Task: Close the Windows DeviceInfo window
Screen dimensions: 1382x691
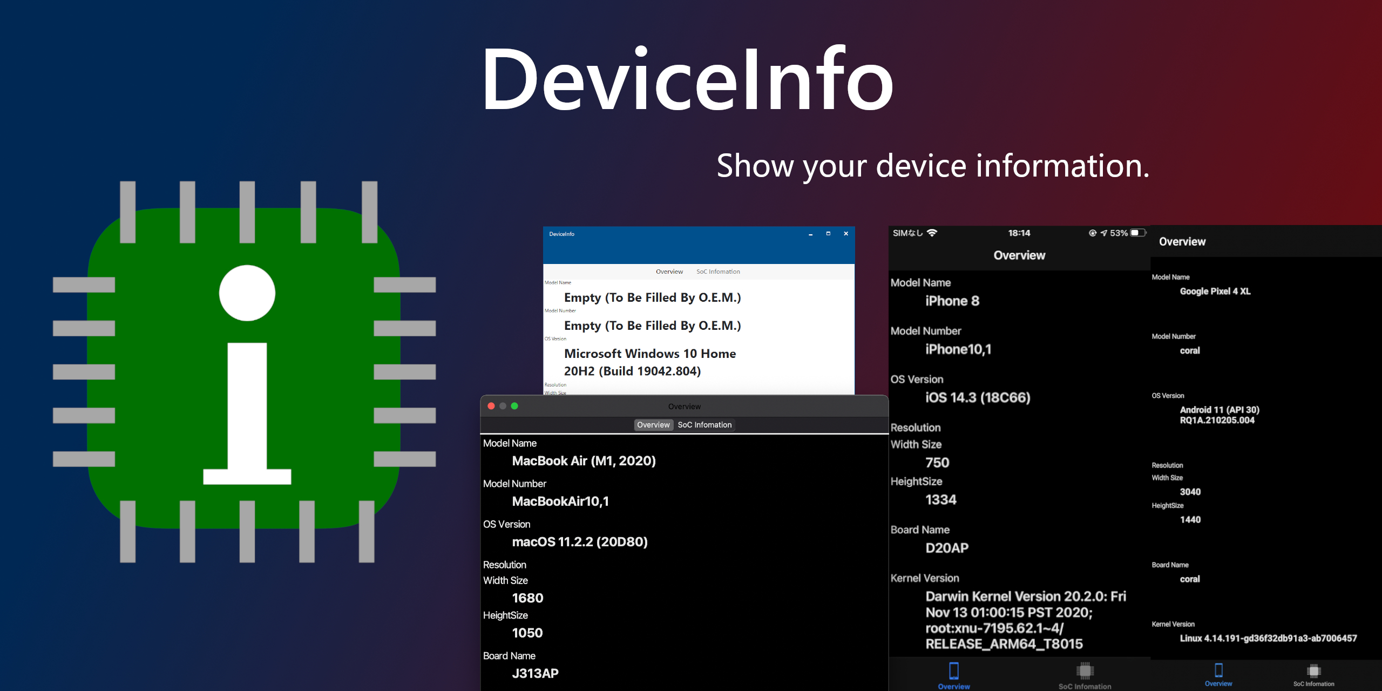Action: (x=846, y=234)
